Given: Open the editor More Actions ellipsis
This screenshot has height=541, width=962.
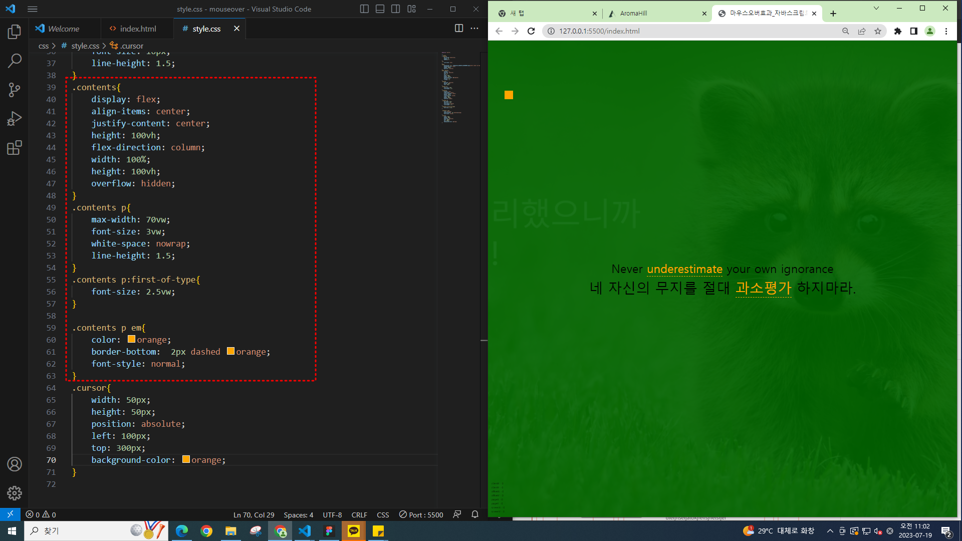Looking at the screenshot, I should (474, 29).
